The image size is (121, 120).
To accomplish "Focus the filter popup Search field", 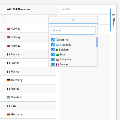I will [x=73, y=30].
